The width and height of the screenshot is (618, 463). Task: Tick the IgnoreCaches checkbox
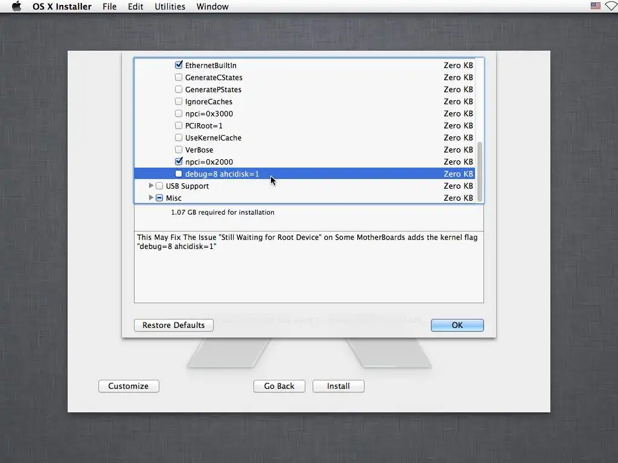[179, 101]
